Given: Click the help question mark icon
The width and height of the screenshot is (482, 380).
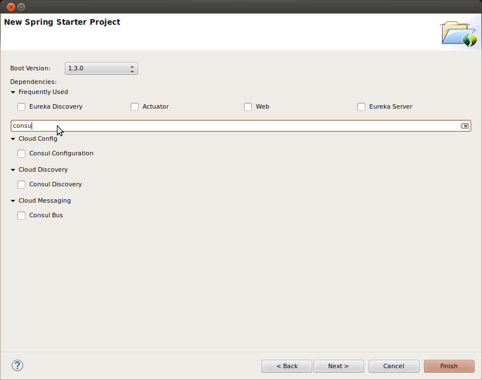Looking at the screenshot, I should coord(17,365).
